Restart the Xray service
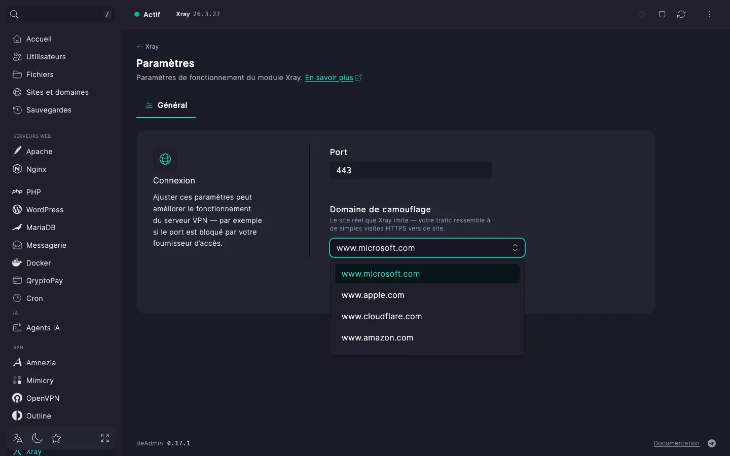This screenshot has height=456, width=730. pyautogui.click(x=681, y=14)
